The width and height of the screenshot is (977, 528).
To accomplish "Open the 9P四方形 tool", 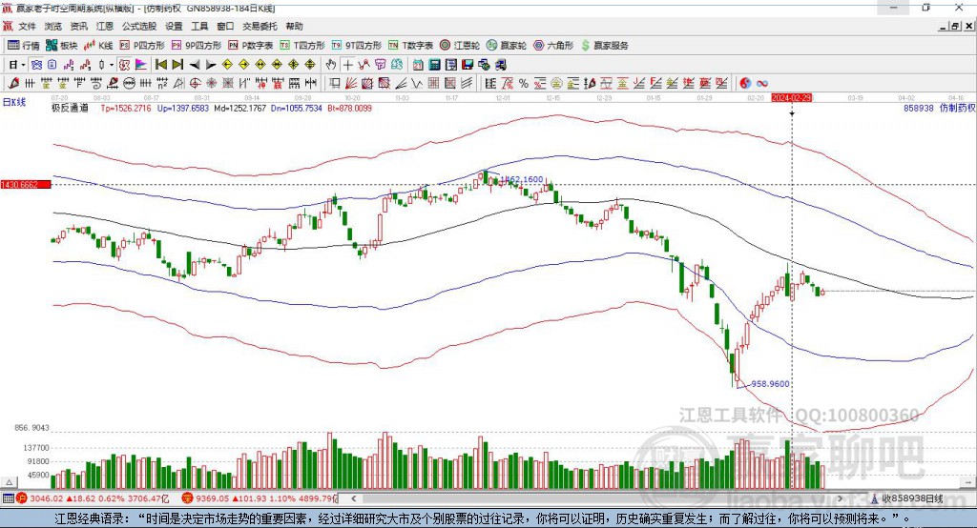I will (x=197, y=45).
